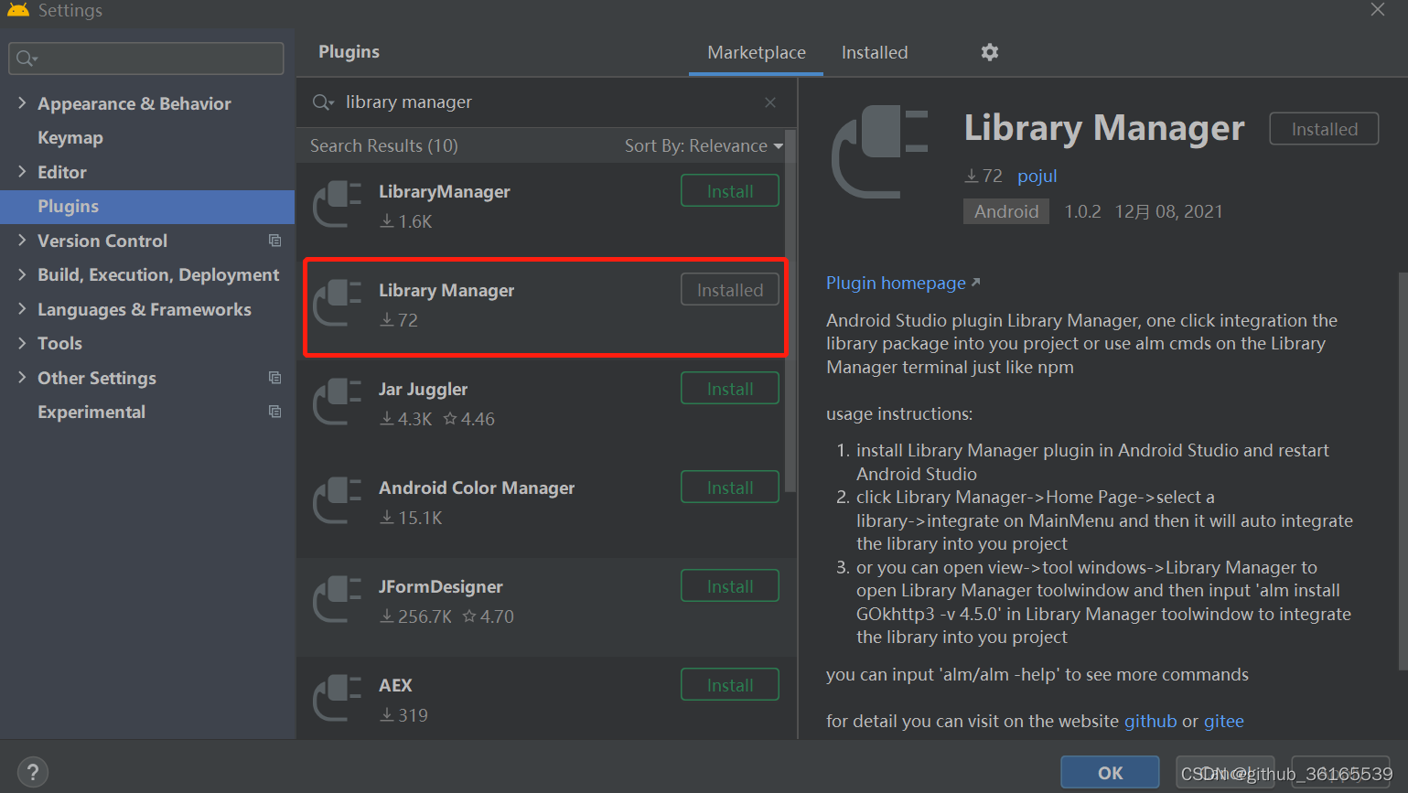Click the JFormDesigner plugin icon

click(x=338, y=599)
